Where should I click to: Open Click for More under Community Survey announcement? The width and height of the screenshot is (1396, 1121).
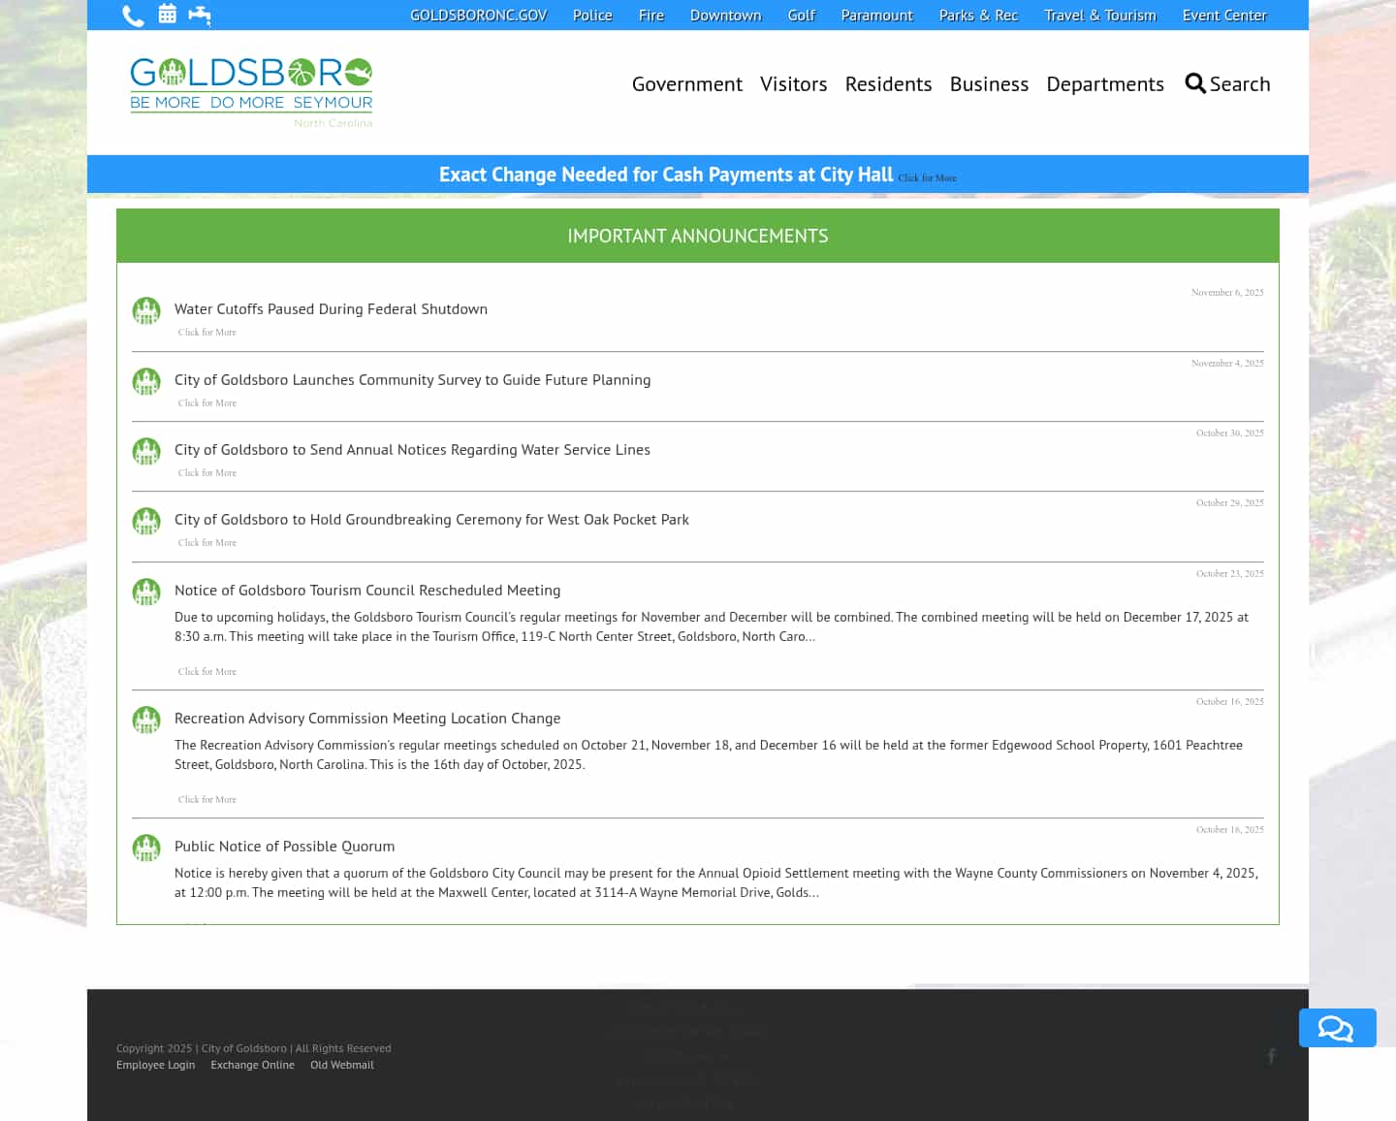206,402
